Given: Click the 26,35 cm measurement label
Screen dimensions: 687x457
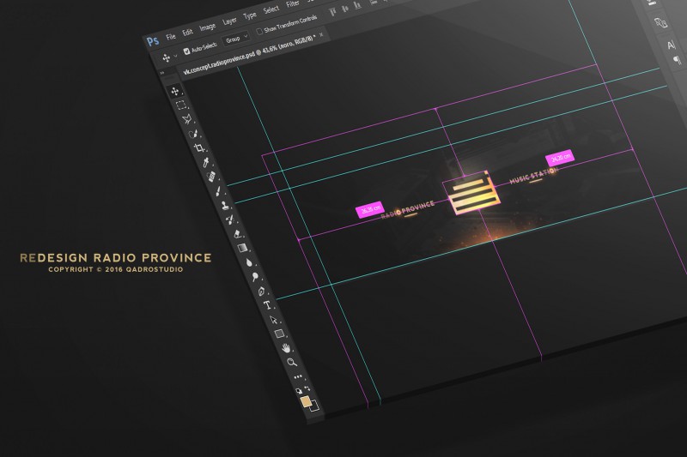Looking at the screenshot, I should 370,209.
